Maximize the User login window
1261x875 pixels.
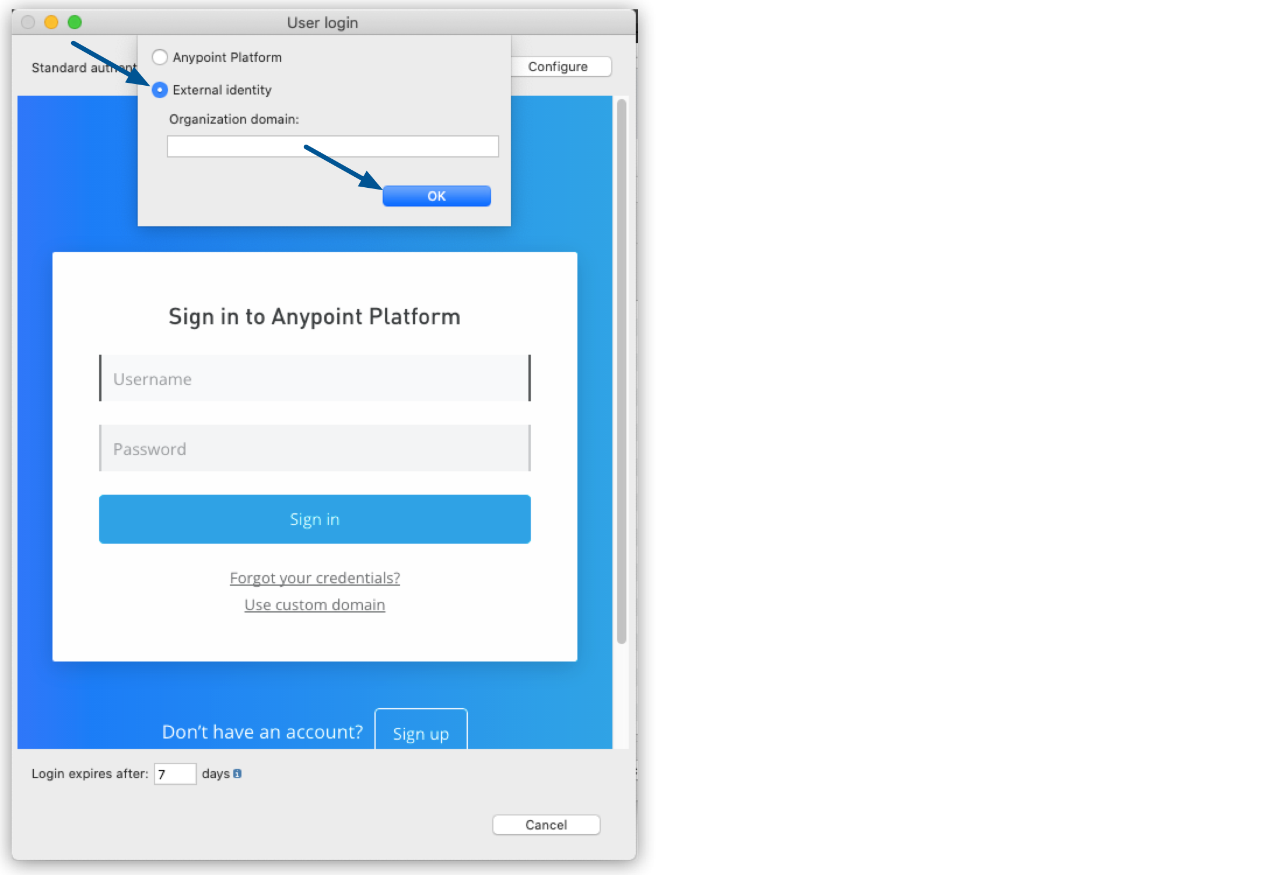[x=75, y=22]
